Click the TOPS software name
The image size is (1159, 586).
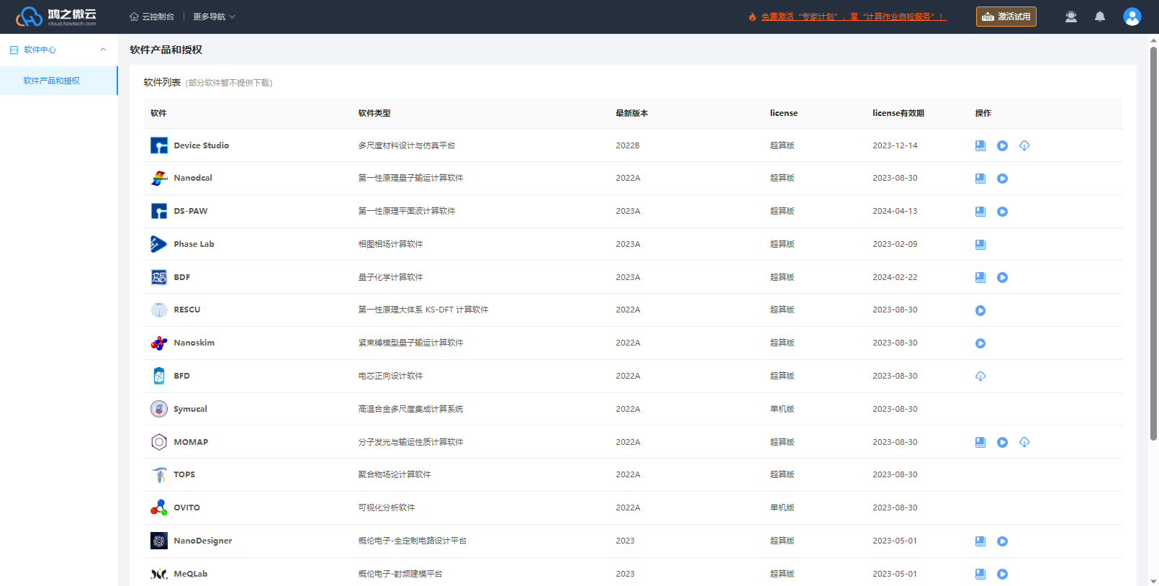pyautogui.click(x=184, y=474)
